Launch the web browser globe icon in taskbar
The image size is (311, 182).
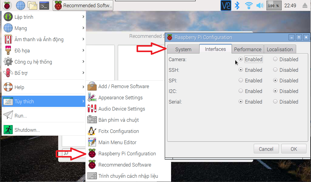20,5
